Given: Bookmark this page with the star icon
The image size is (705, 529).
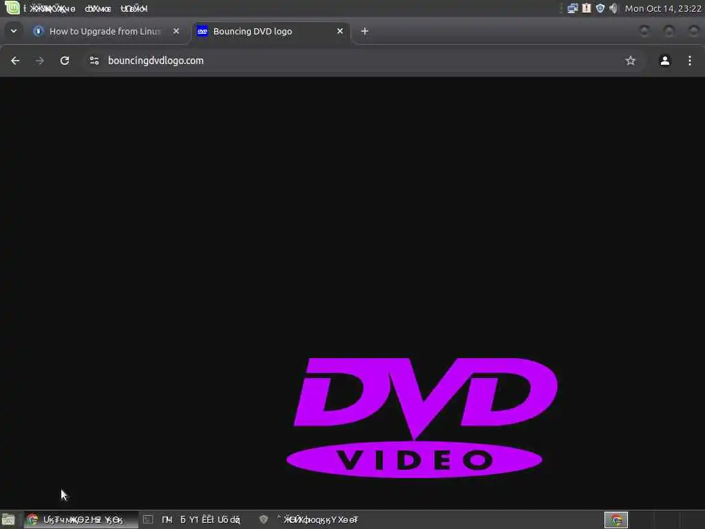Looking at the screenshot, I should pos(631,61).
